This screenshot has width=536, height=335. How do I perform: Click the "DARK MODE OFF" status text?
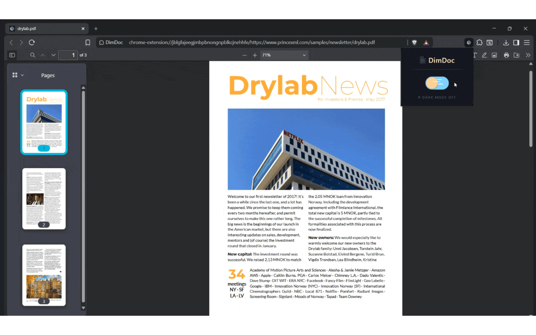[x=439, y=98]
